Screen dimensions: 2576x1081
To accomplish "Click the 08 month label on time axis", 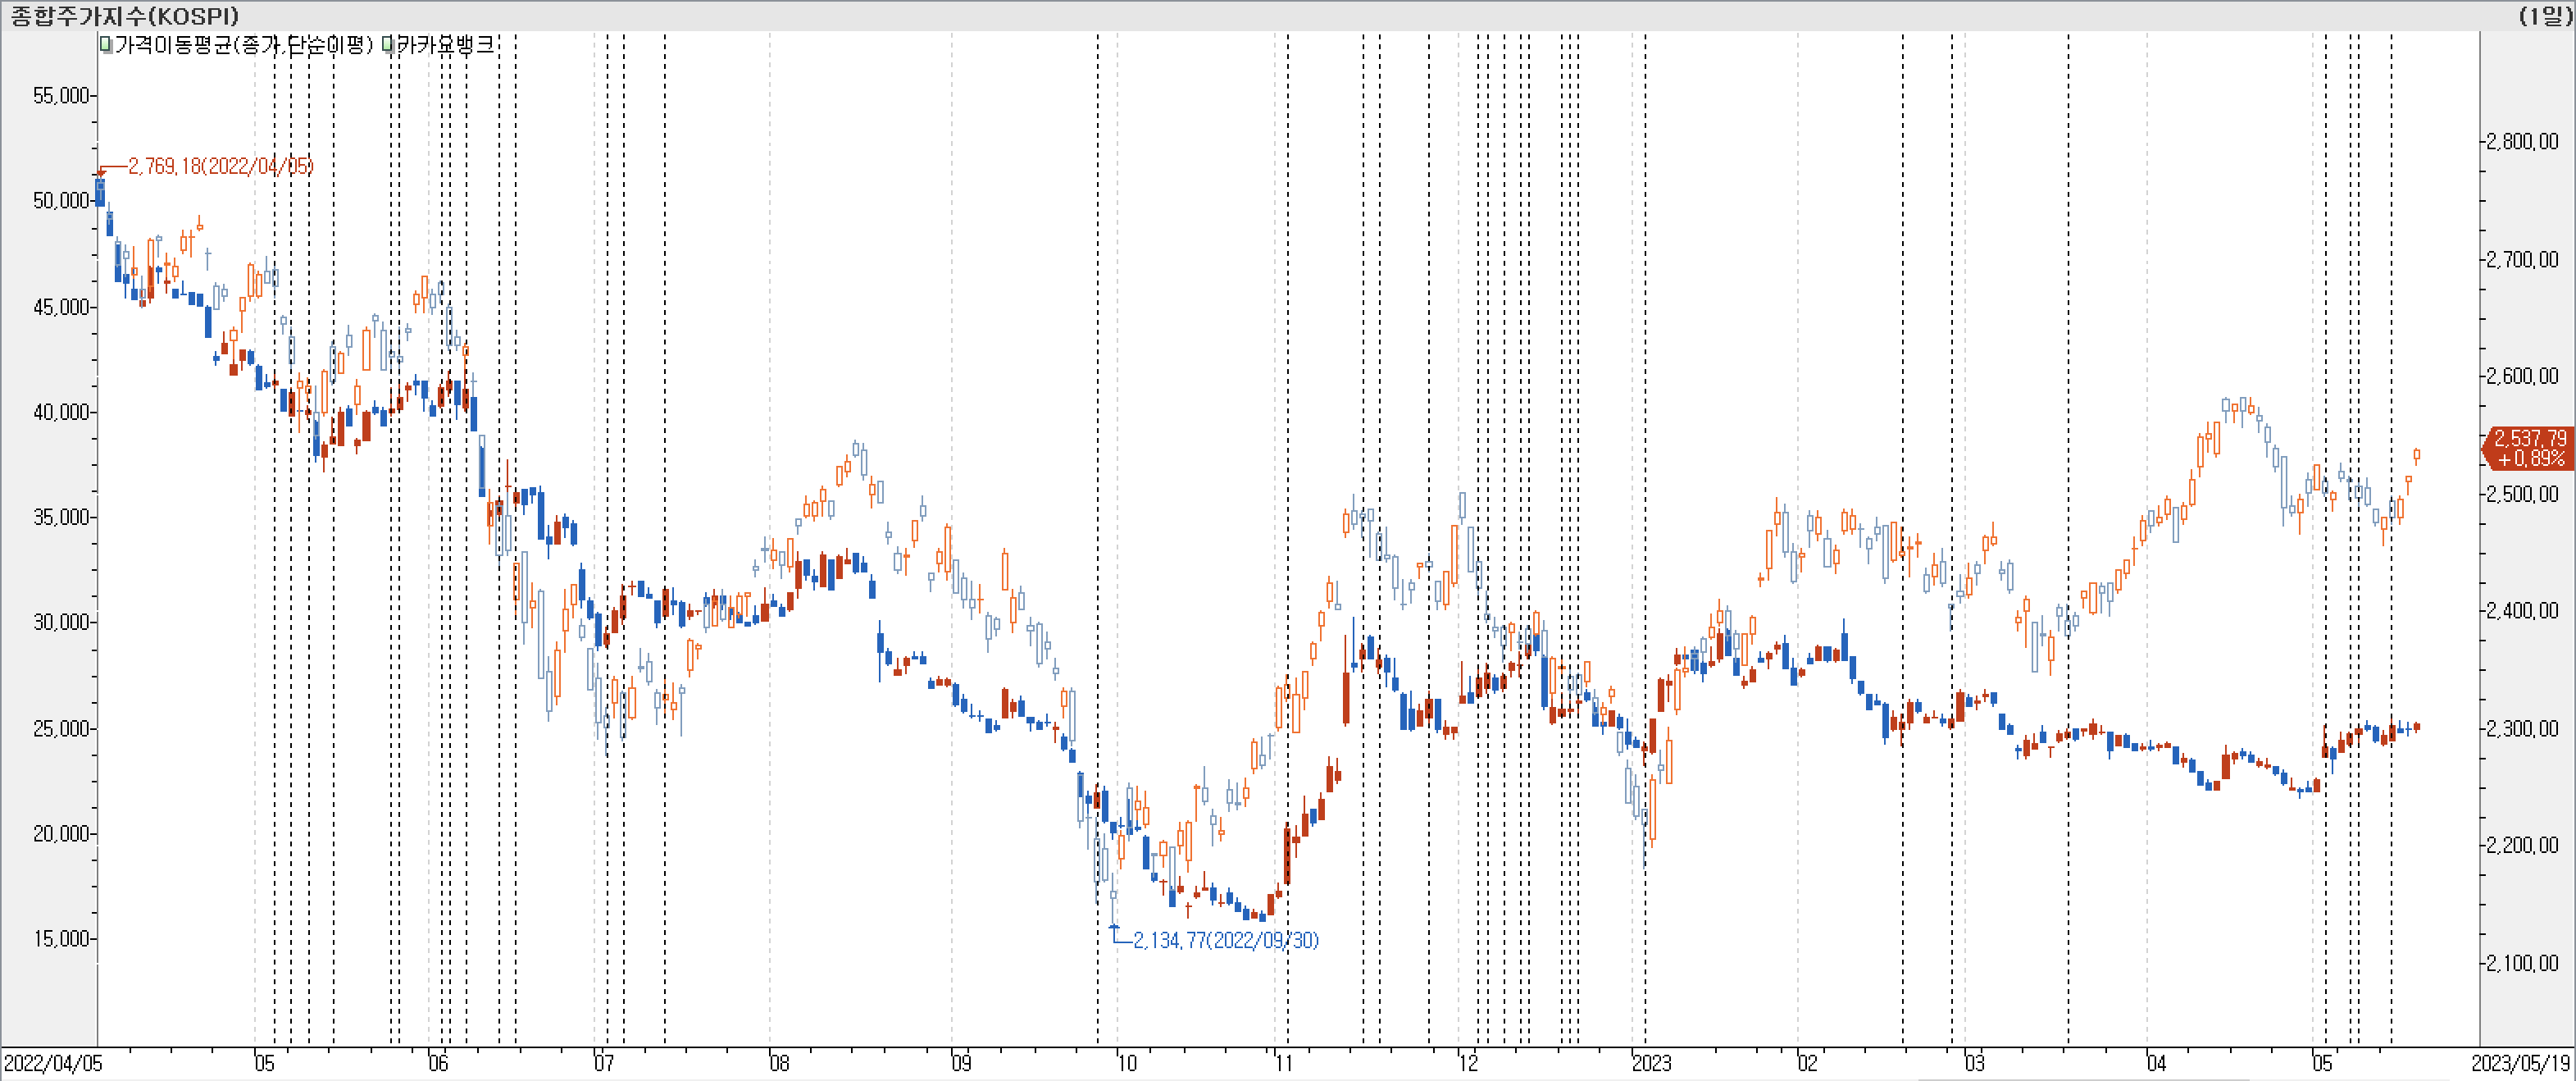I will pos(779,1063).
